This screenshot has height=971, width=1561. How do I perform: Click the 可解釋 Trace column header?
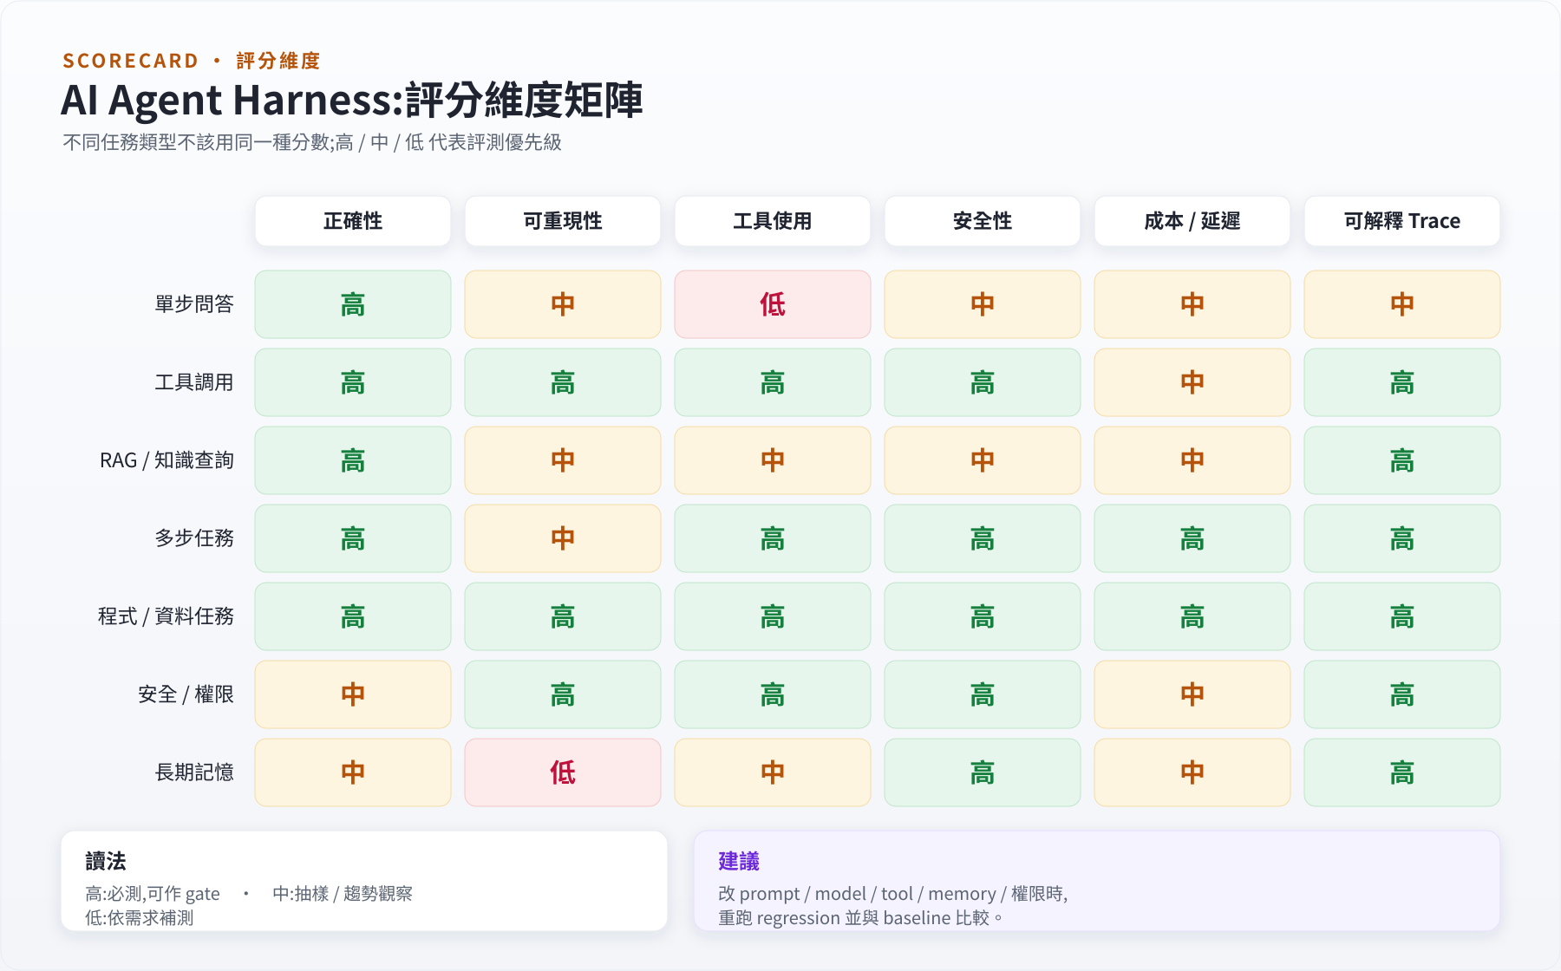1402,221
